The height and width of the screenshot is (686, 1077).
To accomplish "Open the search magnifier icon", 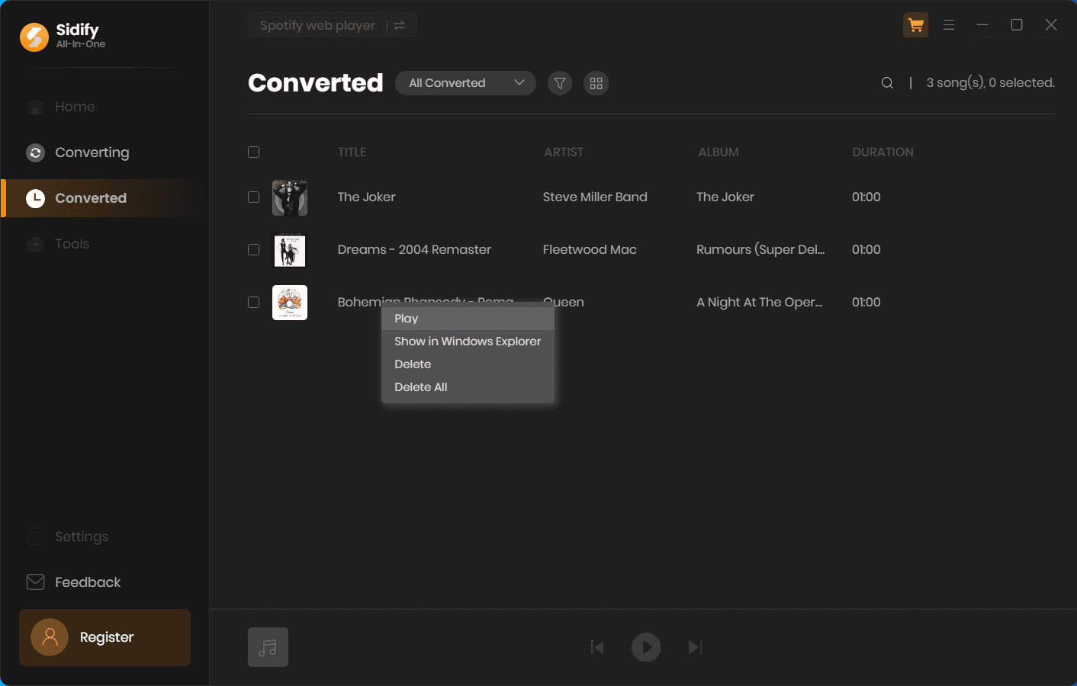I will pos(887,83).
